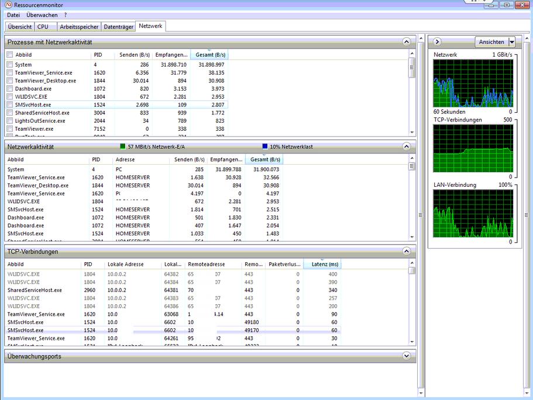The image size is (533, 400).
Task: Tick the checkbox next to Dashboard.exe
Action: click(9, 89)
